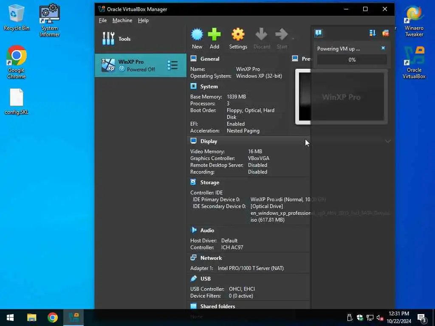The image size is (435, 326).
Task: Click the Base Memory value 1839 MB
Action: click(236, 97)
